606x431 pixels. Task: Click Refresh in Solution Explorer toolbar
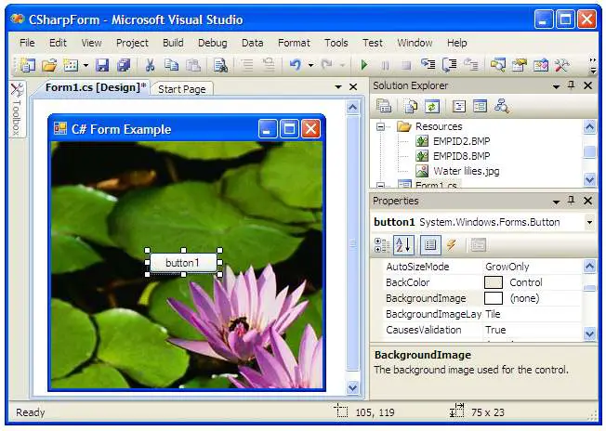pyautogui.click(x=433, y=106)
